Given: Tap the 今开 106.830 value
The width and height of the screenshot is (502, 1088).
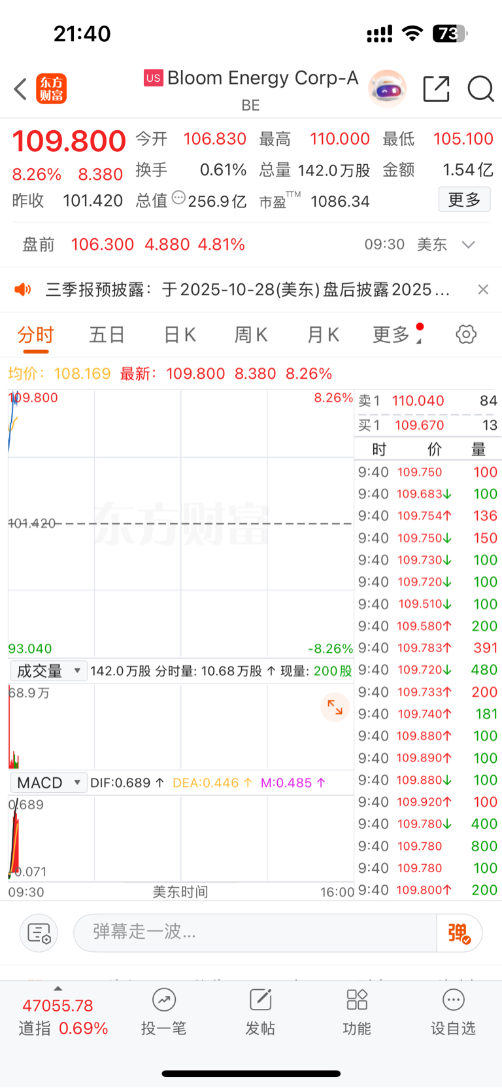Looking at the screenshot, I should click(214, 139).
